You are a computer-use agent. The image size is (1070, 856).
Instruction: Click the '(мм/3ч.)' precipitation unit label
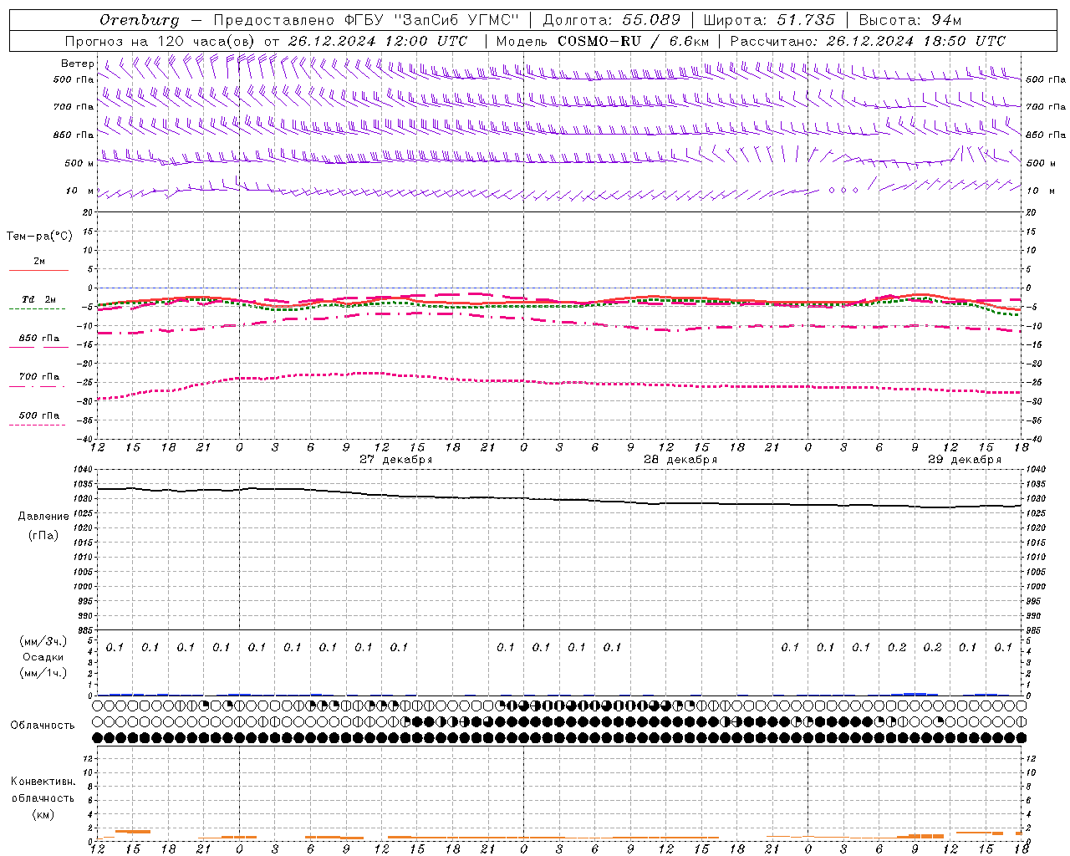[43, 641]
